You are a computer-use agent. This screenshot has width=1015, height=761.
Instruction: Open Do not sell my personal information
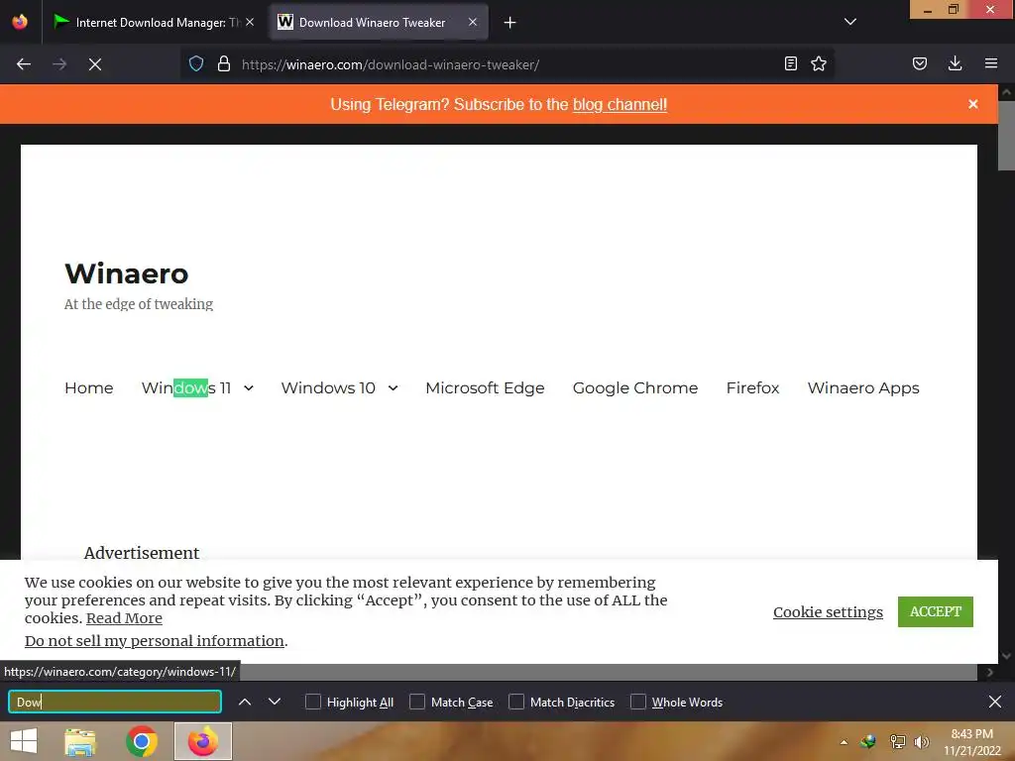[x=154, y=641]
